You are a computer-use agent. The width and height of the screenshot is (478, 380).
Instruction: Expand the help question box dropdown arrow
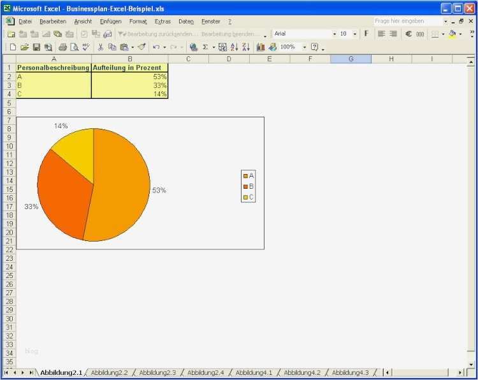click(445, 21)
